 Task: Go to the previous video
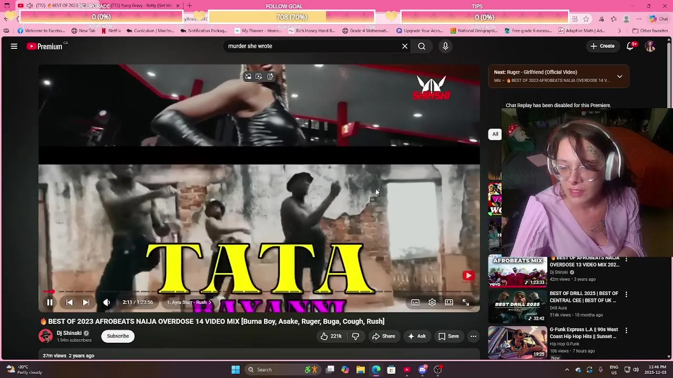pos(69,302)
